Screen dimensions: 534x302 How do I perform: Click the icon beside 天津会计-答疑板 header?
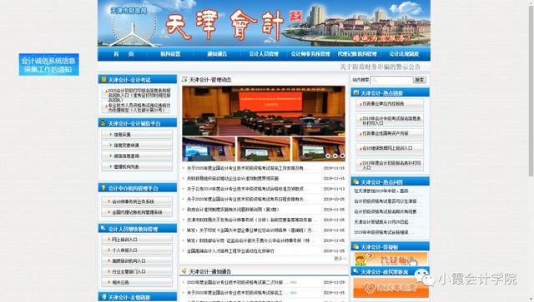point(356,246)
